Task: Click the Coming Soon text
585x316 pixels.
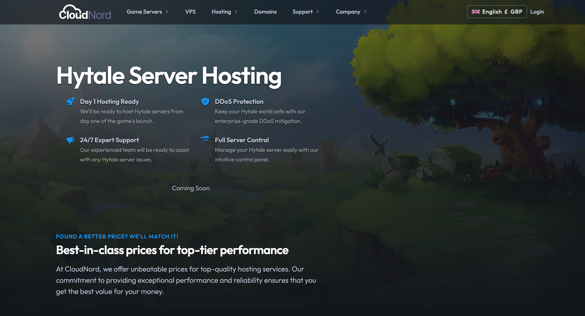Action: (191, 188)
